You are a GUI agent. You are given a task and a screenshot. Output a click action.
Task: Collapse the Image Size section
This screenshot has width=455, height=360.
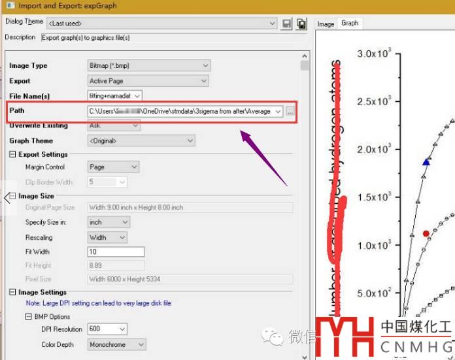12,195
